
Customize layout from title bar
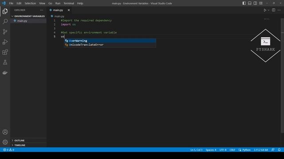click(x=260, y=3)
